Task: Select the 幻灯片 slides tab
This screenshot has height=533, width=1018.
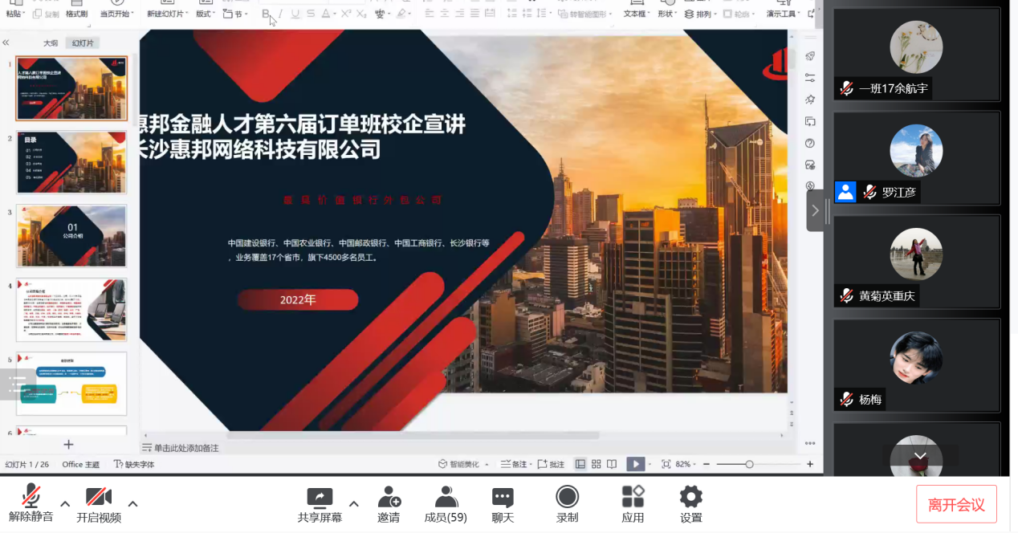Action: (83, 43)
